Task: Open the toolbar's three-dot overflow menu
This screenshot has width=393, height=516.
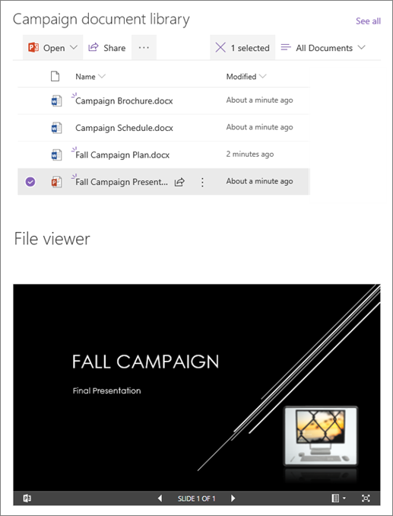Action: [144, 48]
